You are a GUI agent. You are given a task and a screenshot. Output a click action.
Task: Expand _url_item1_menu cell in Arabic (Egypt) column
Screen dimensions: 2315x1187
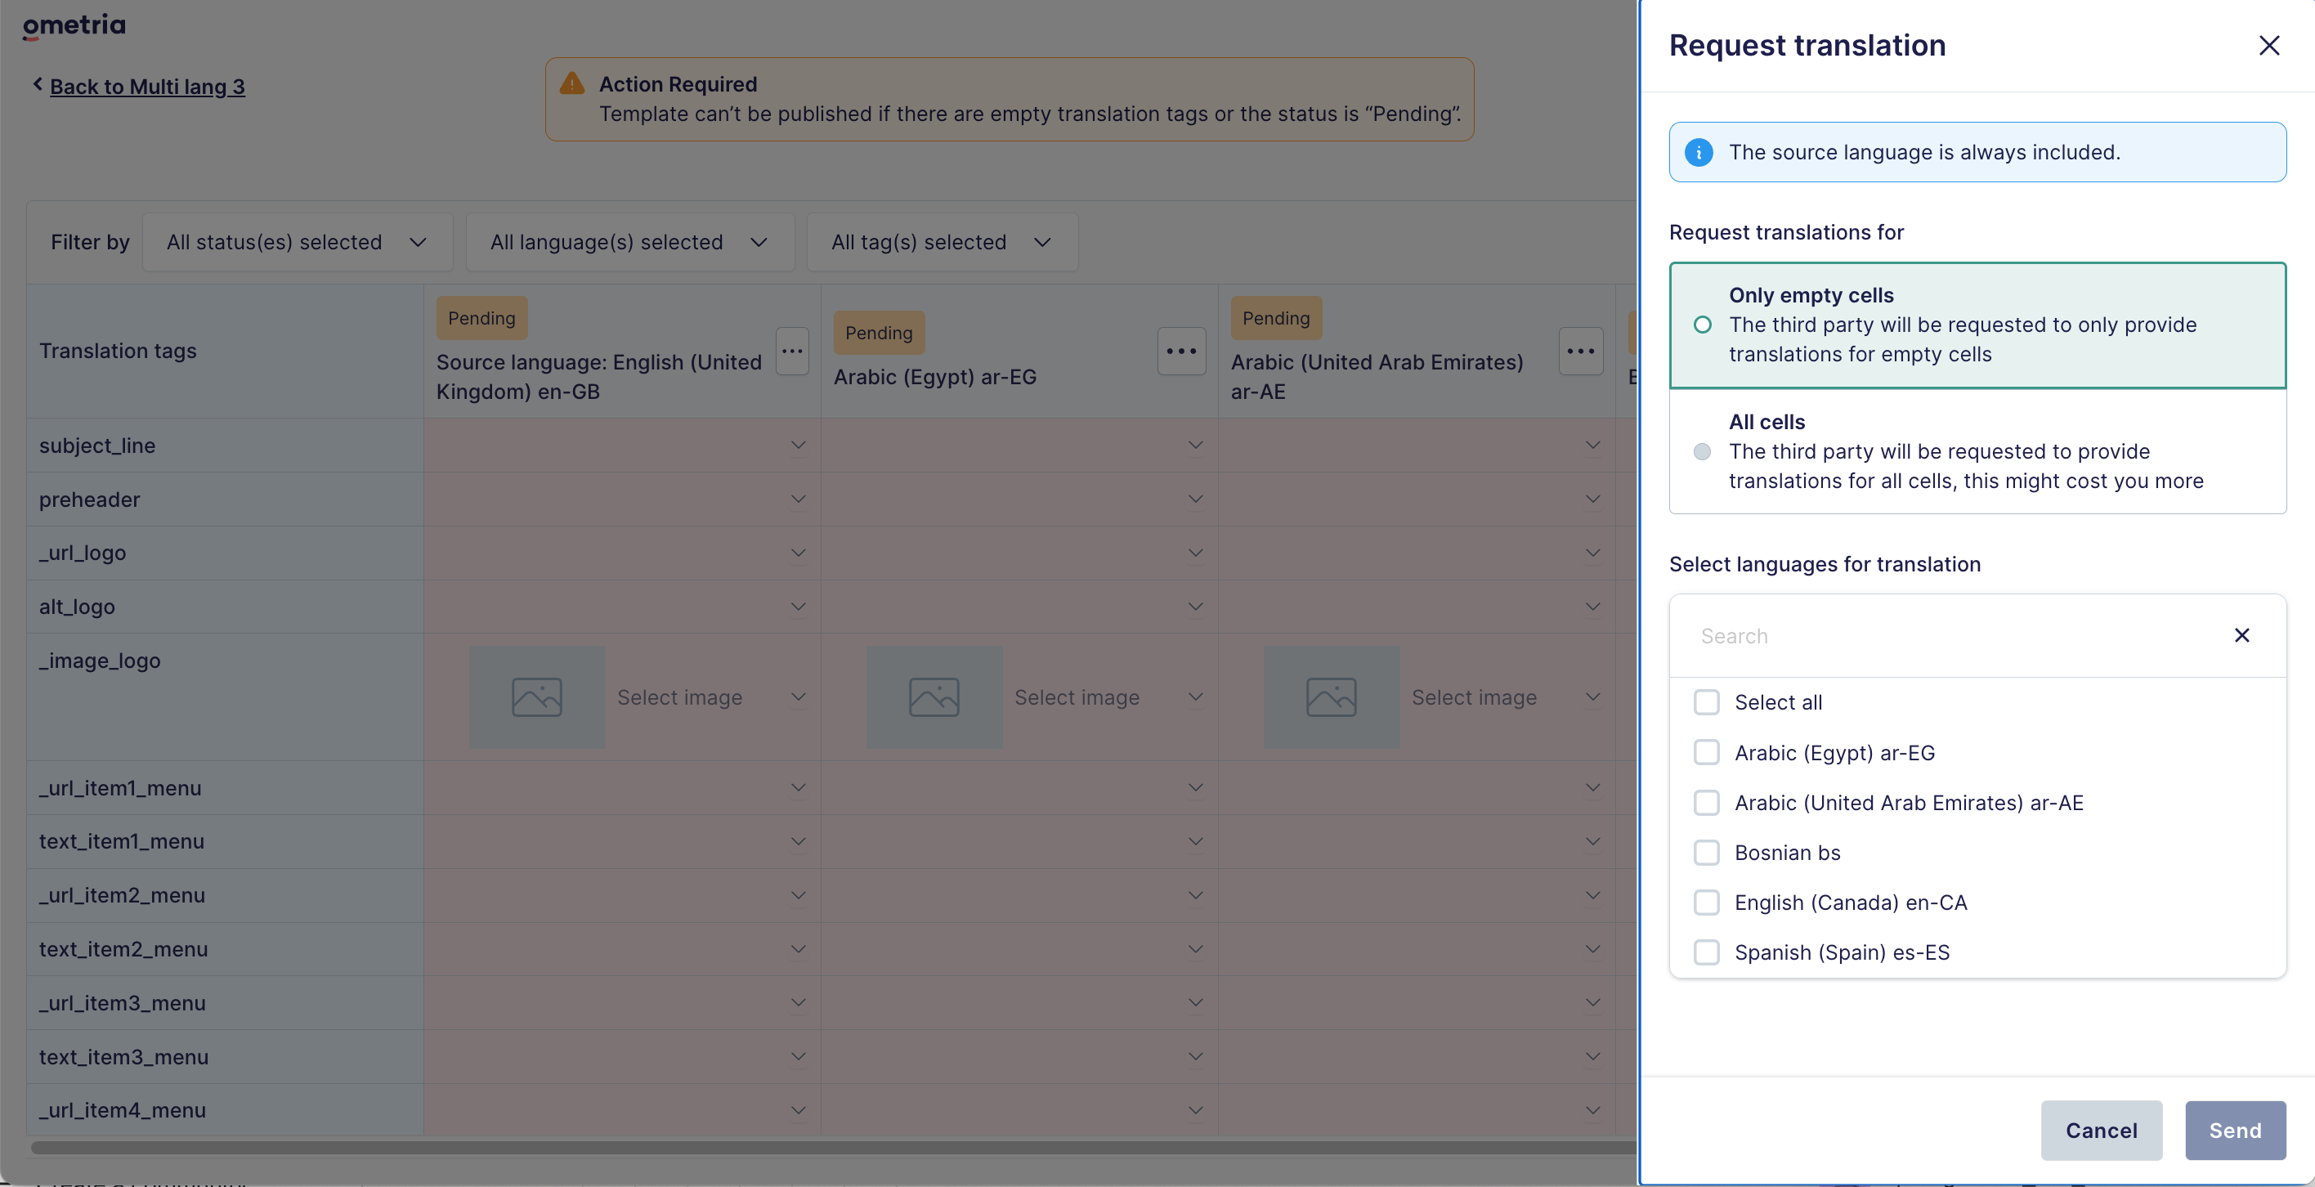1194,787
